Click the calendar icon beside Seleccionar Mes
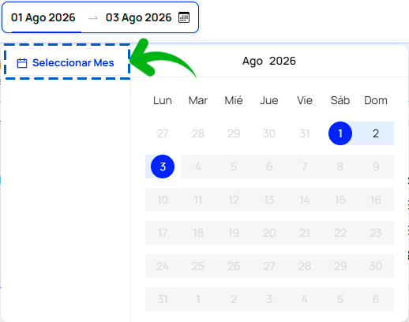The height and width of the screenshot is (322, 409). (x=22, y=63)
